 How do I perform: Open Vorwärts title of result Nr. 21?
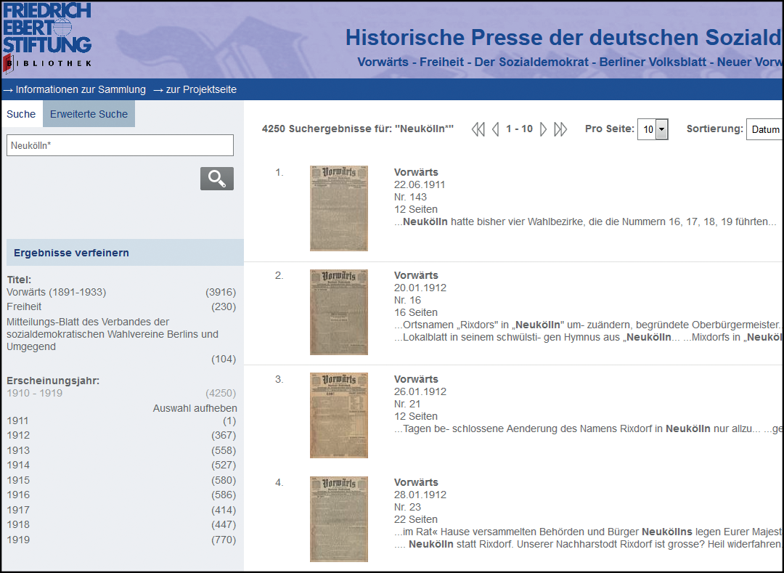(416, 380)
